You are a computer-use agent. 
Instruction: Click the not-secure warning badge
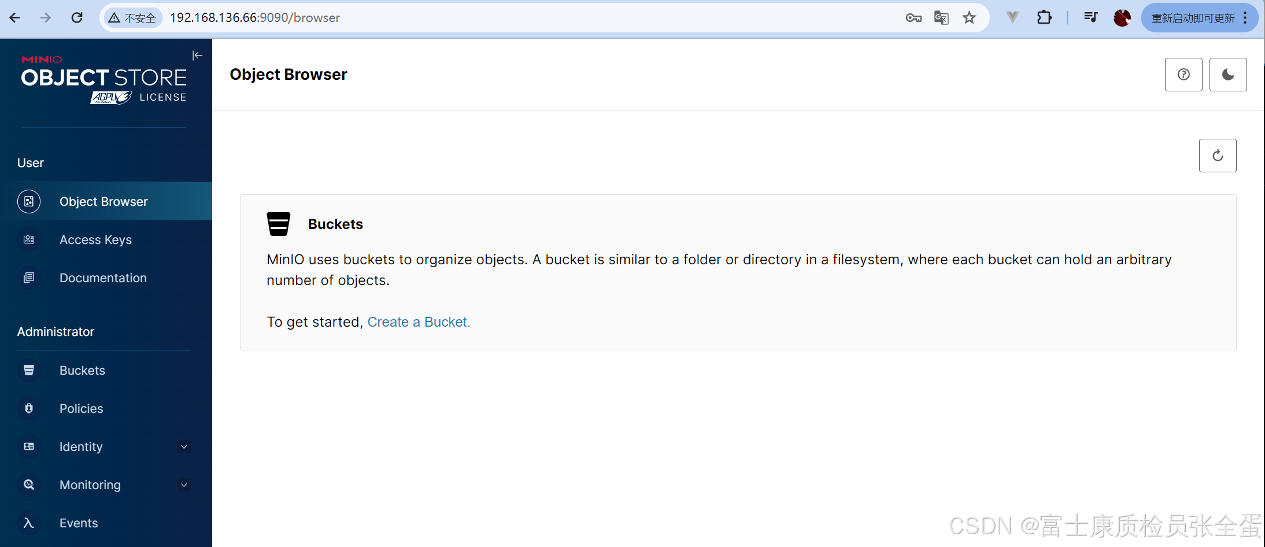pos(133,18)
